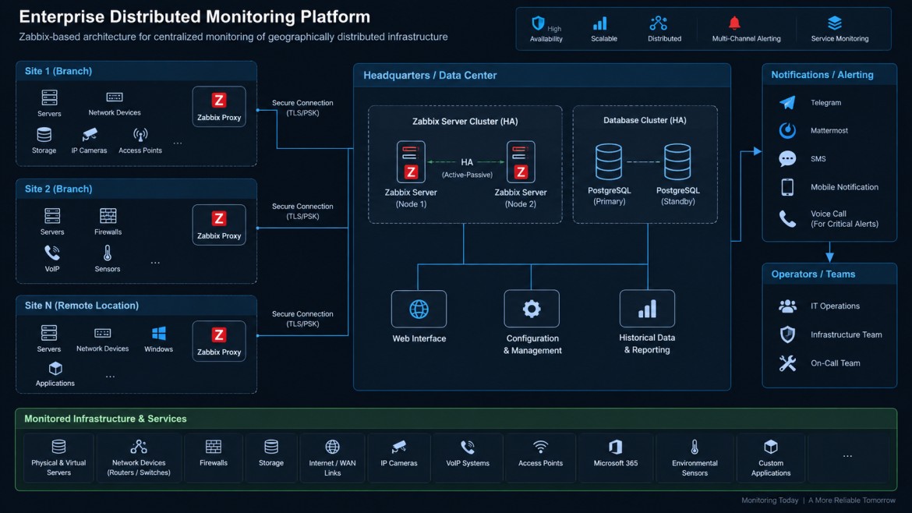Click the Multi-Channel Alerting bell icon
The width and height of the screenshot is (912, 513).
(734, 23)
